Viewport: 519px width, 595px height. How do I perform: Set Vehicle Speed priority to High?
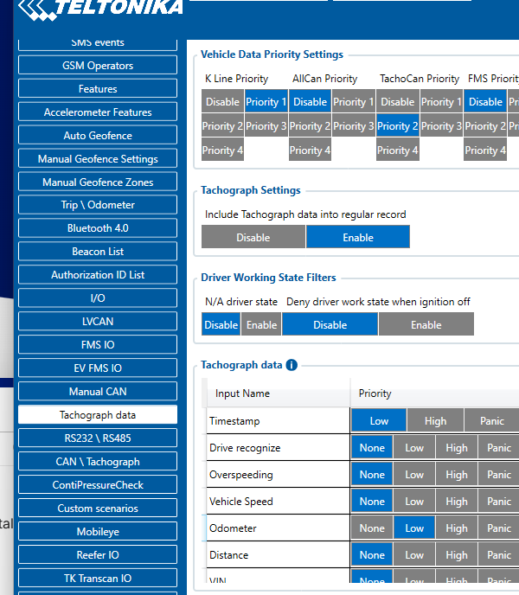[457, 502]
